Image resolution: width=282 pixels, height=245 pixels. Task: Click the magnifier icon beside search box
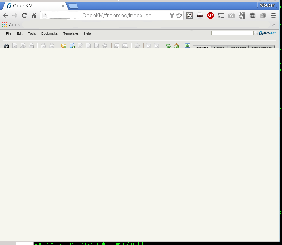tap(256, 33)
